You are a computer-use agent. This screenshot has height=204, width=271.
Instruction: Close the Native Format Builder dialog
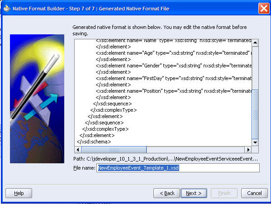click(x=264, y=8)
